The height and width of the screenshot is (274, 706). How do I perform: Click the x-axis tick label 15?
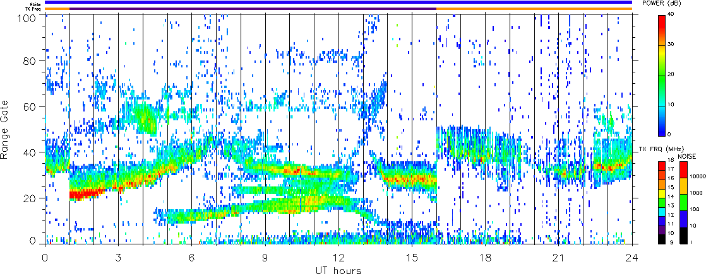click(412, 257)
